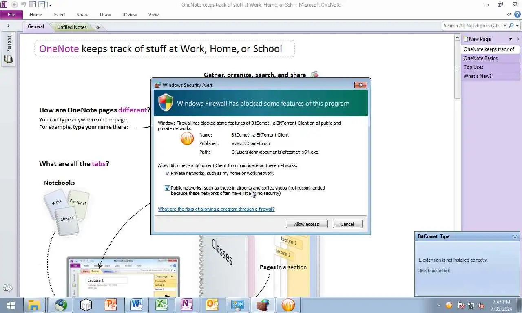522x313 pixels.
Task: Click Cancel in Windows Security Alert
Action: [x=347, y=224]
